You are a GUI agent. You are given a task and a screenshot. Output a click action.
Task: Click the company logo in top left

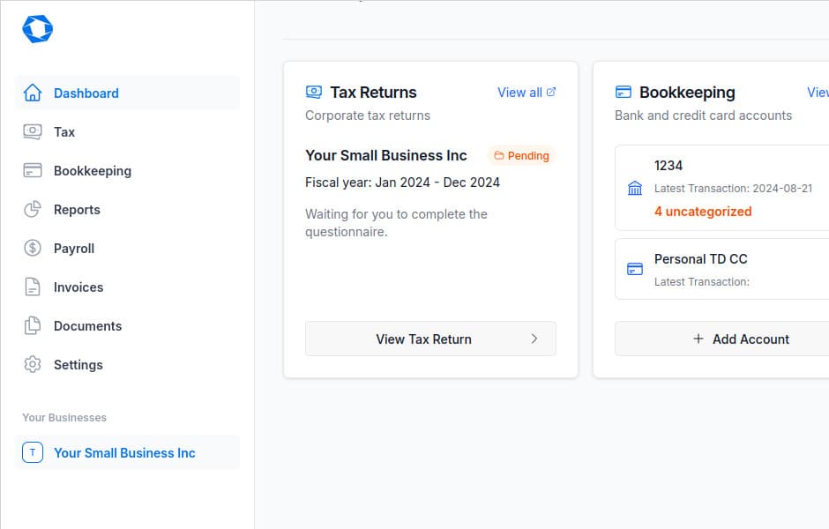point(37,28)
